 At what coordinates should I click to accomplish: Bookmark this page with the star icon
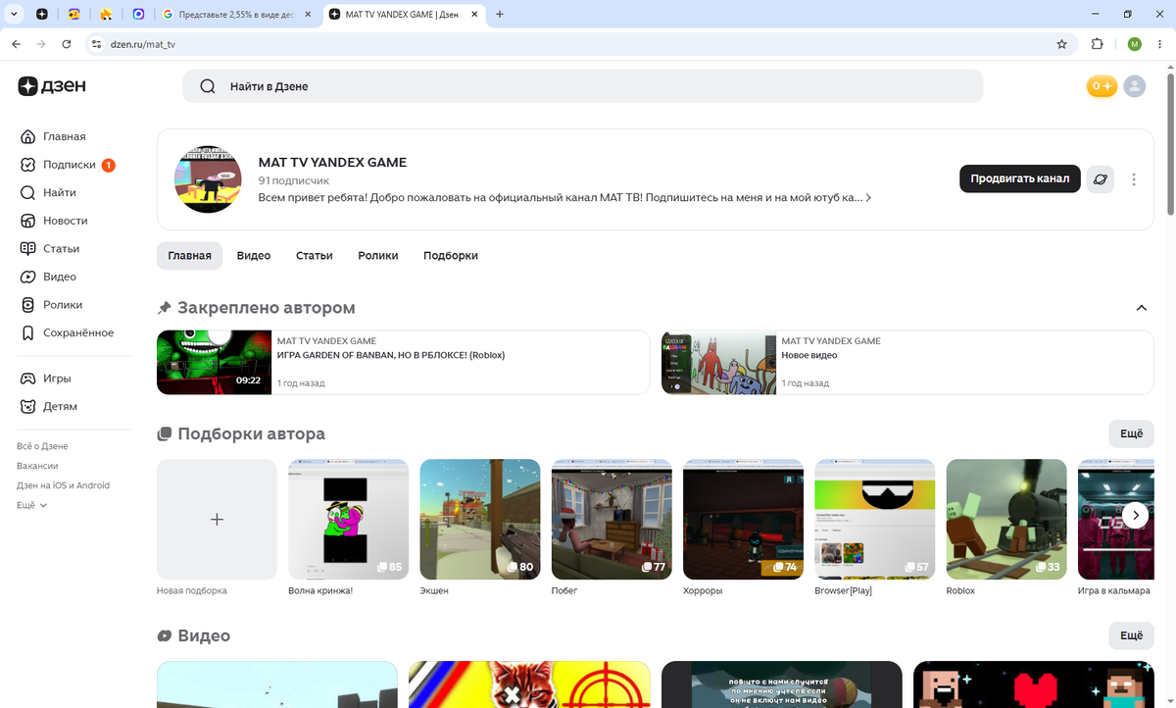pos(1061,44)
